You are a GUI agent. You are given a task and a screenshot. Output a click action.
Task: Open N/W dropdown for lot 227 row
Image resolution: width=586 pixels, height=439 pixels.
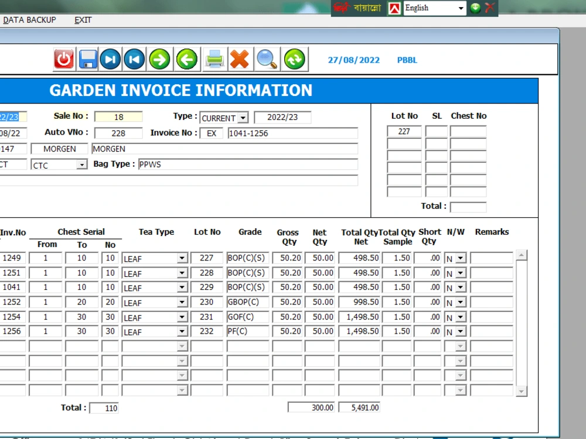tap(461, 258)
